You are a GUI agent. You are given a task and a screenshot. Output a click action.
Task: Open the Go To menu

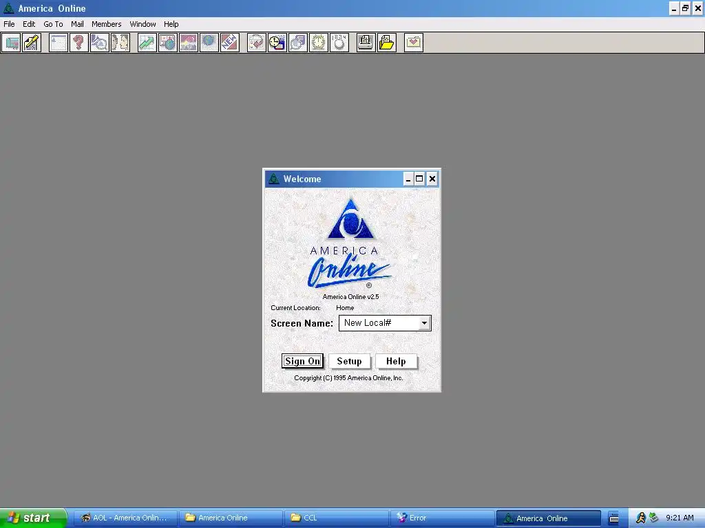click(53, 24)
